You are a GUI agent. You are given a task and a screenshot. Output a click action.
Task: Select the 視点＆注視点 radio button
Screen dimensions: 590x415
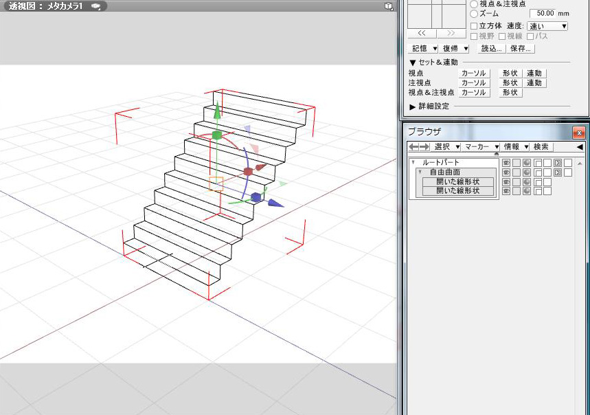click(474, 3)
